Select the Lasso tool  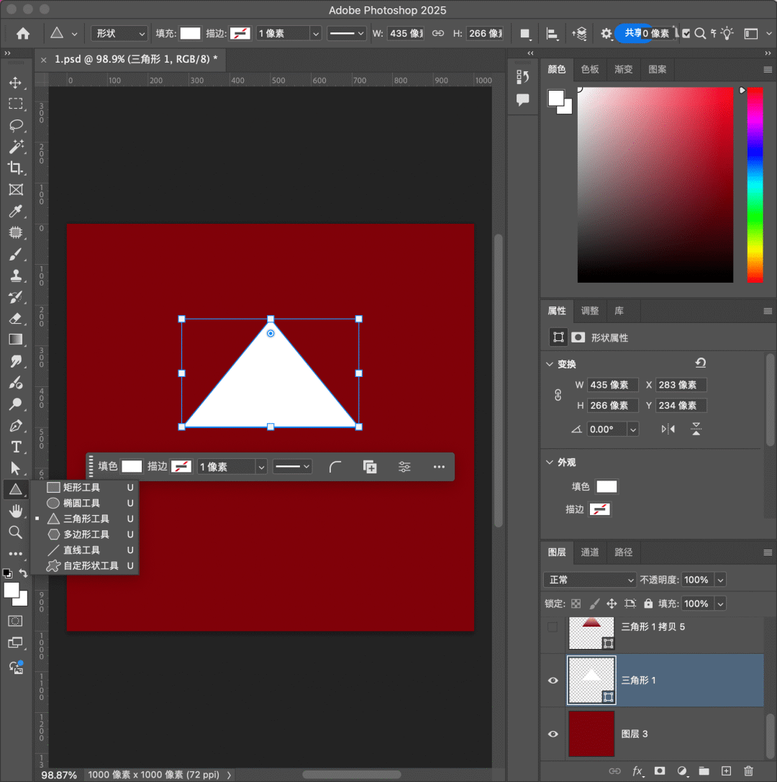click(x=15, y=125)
